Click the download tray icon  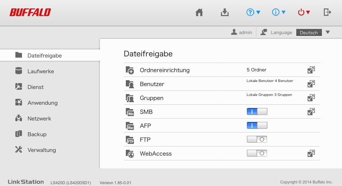(x=225, y=12)
